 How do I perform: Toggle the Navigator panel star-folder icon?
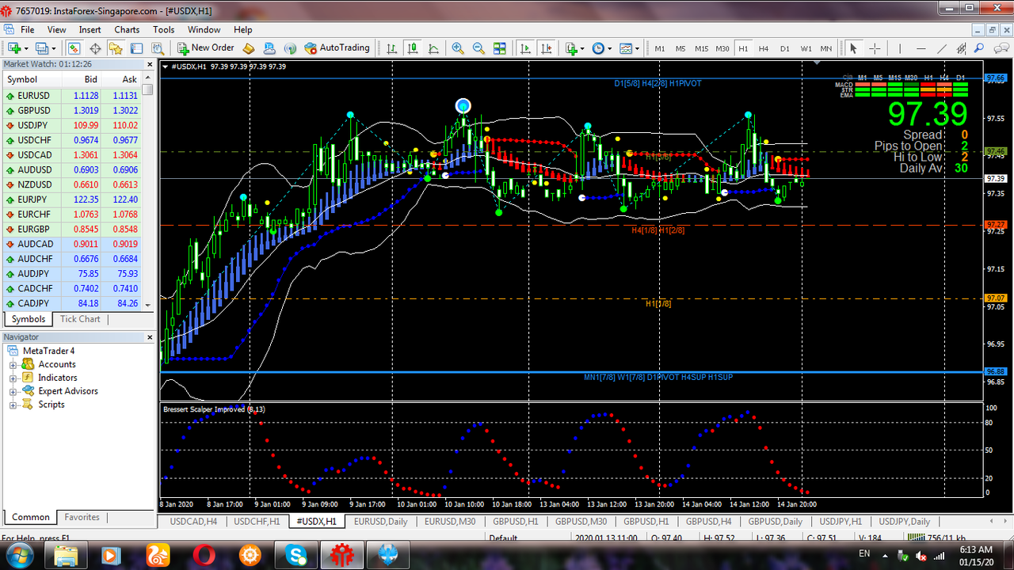116,48
